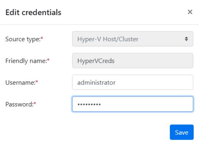Viewport: 199px width, 146px height.
Task: Click the red asterisk beside Username
Action: pos(37,82)
